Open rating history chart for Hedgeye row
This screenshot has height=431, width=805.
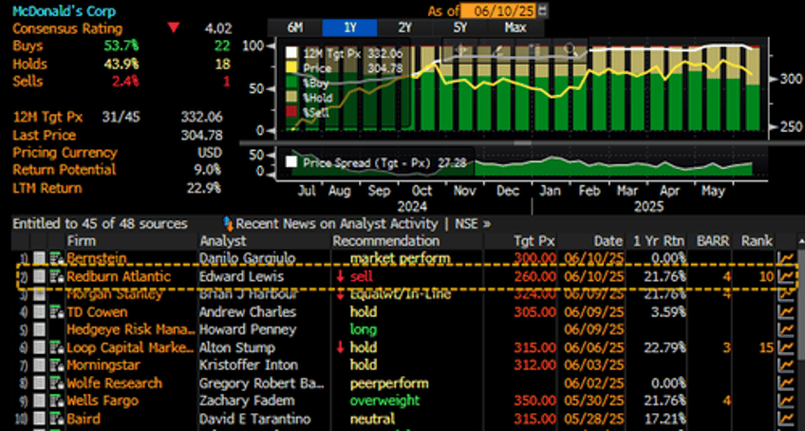(x=786, y=329)
